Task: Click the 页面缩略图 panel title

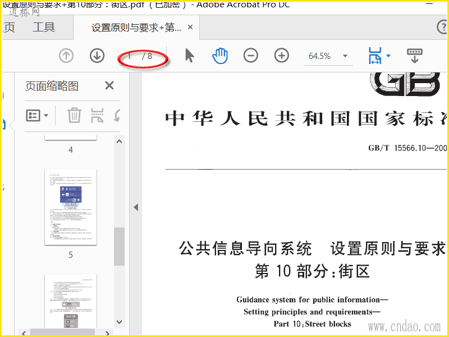Action: click(52, 86)
